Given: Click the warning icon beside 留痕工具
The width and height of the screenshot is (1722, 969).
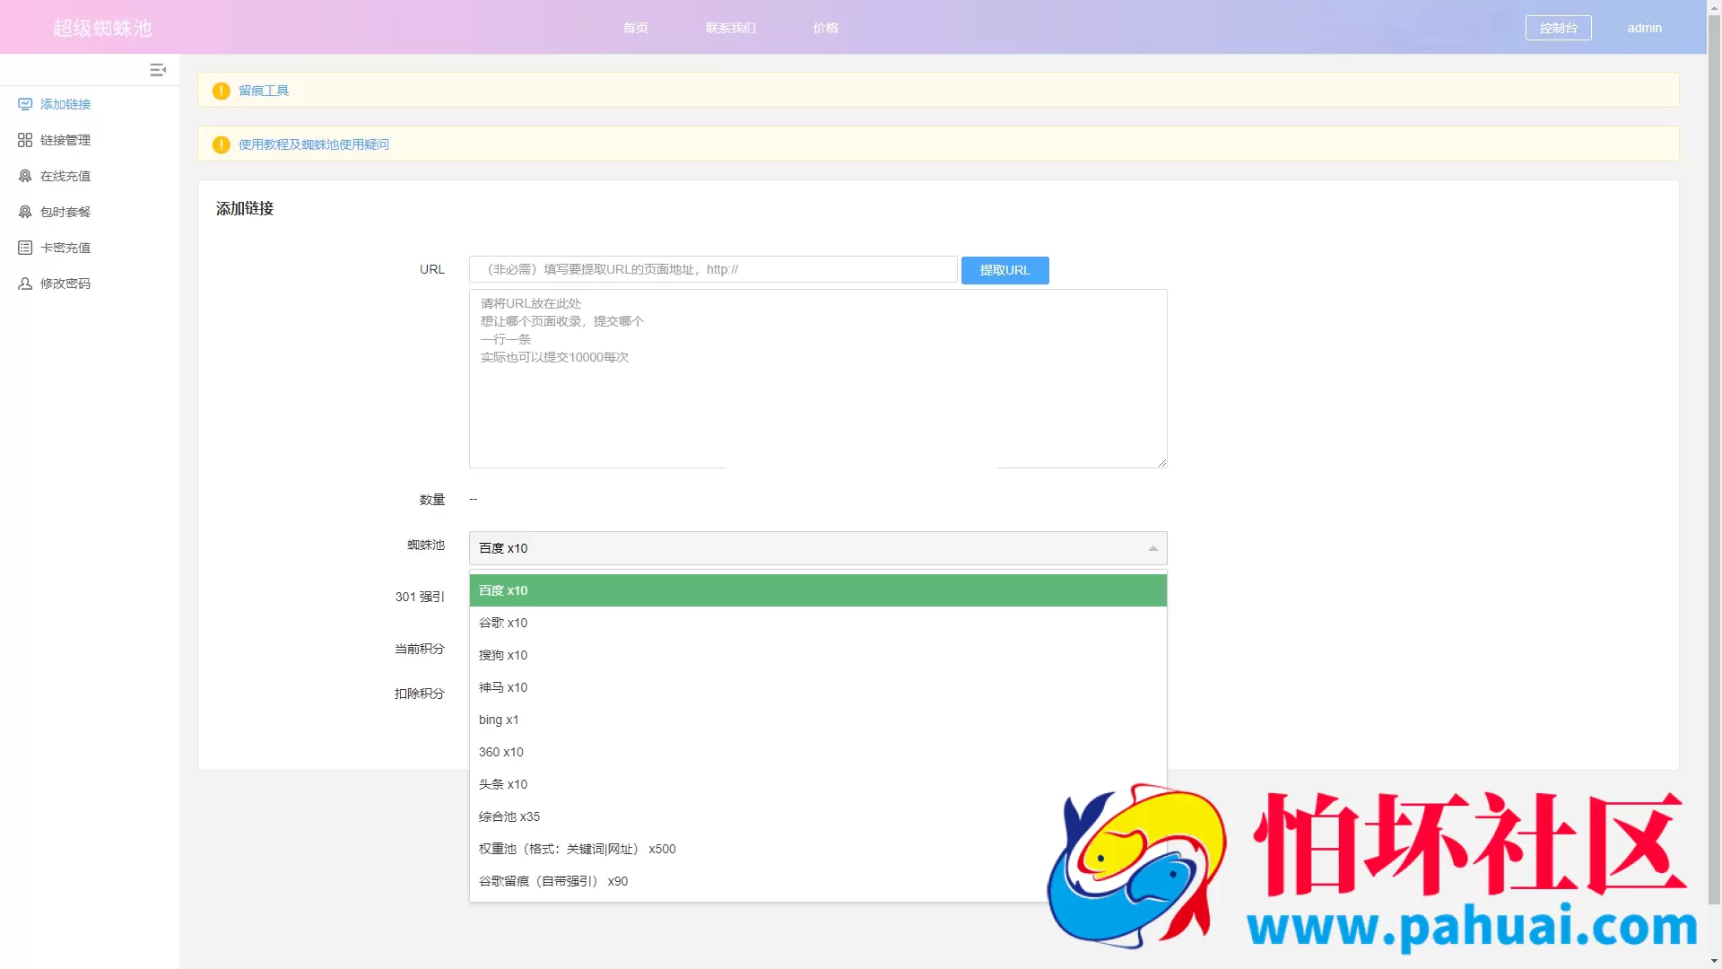Looking at the screenshot, I should [221, 90].
